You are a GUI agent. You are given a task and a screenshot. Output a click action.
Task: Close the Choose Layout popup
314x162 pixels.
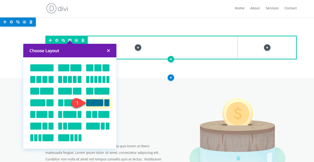108,51
